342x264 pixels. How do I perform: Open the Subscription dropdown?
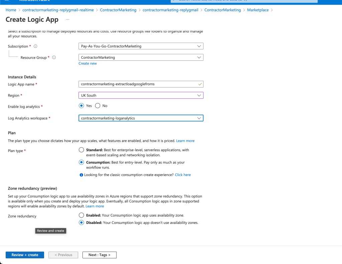pyautogui.click(x=141, y=46)
